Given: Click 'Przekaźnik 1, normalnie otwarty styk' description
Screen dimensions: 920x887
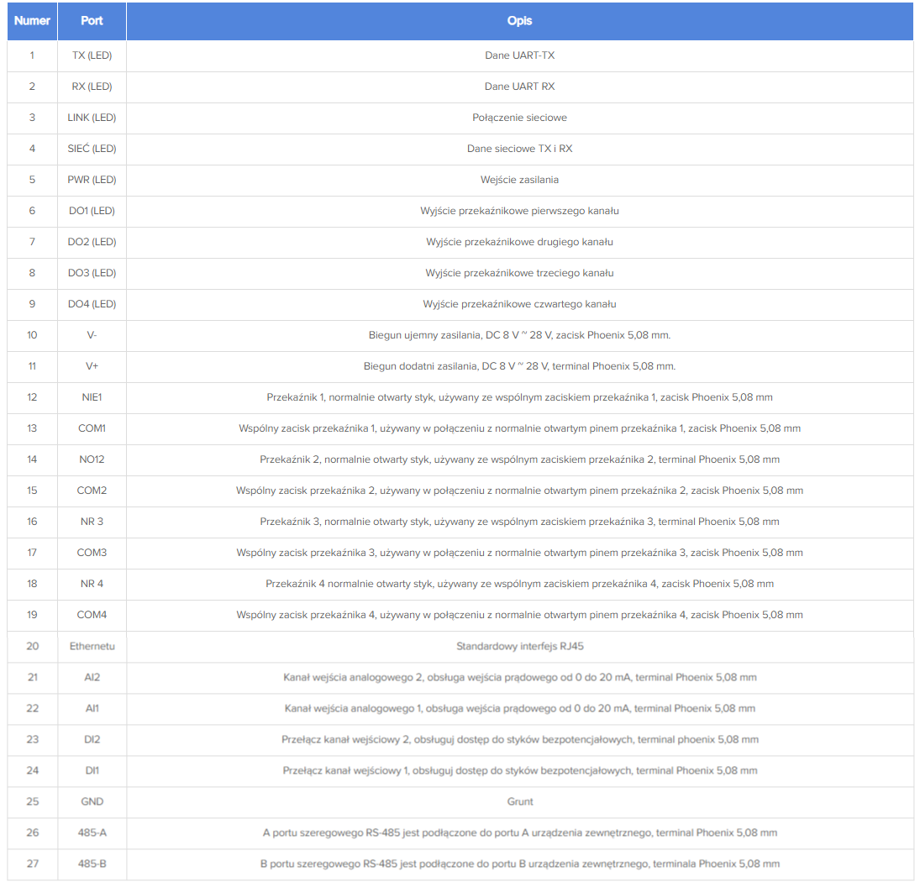Looking at the screenshot, I should 520,398.
